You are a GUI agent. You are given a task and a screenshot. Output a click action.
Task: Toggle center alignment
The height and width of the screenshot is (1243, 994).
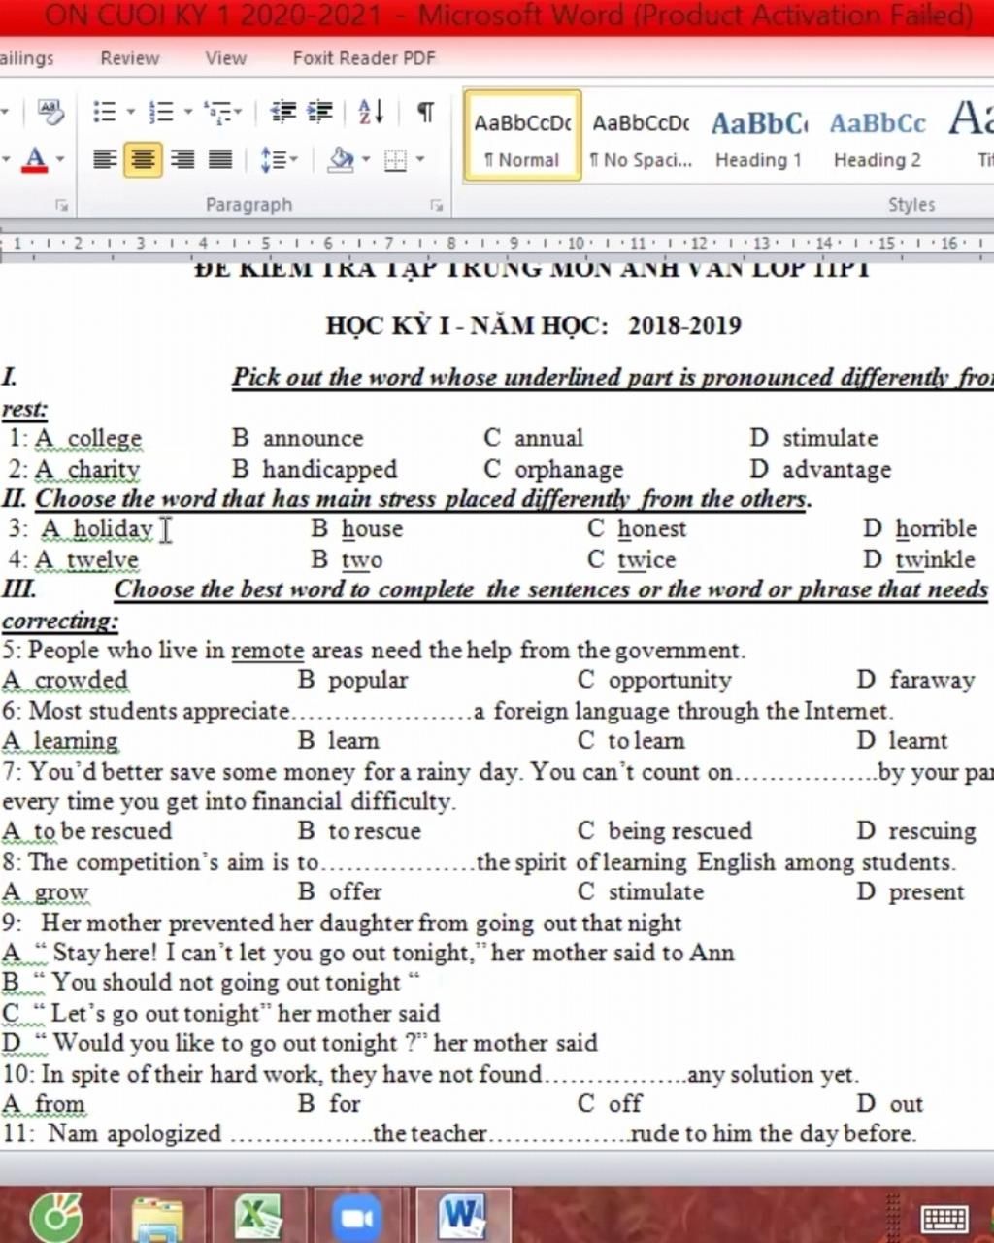(143, 158)
